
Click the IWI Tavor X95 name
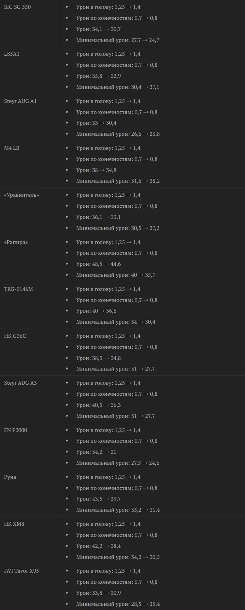[x=22, y=571]
